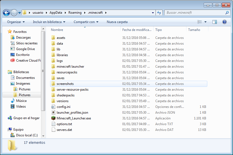Click Roaming in the address breadcrumb
This screenshot has width=233, height=155.
tap(75, 13)
